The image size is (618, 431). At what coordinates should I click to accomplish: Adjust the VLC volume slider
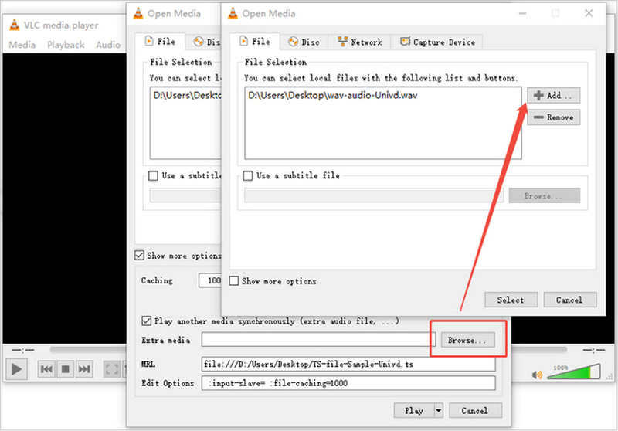[574, 372]
